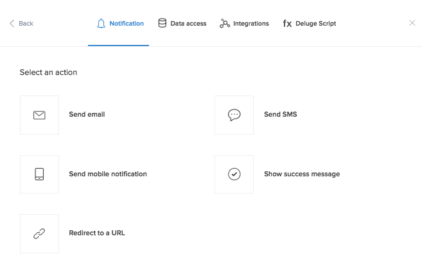Click the fx Deluge Script icon
This screenshot has height=259, width=422.
[287, 24]
